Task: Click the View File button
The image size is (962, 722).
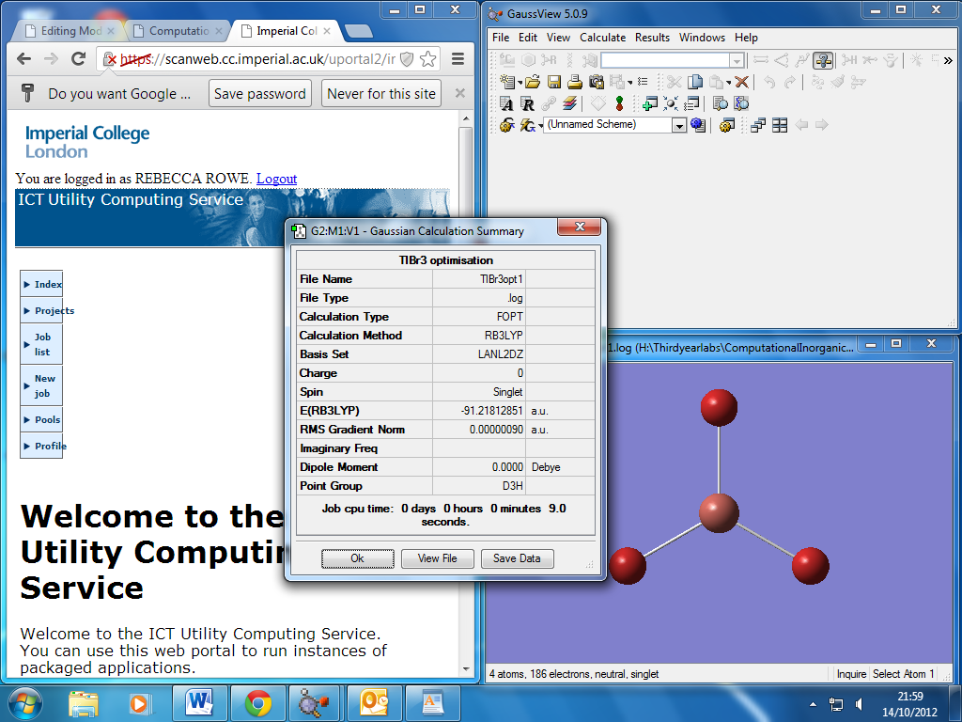Action: pyautogui.click(x=437, y=558)
